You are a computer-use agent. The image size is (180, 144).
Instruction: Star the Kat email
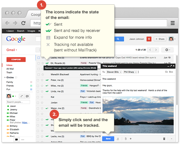click(x=42, y=97)
